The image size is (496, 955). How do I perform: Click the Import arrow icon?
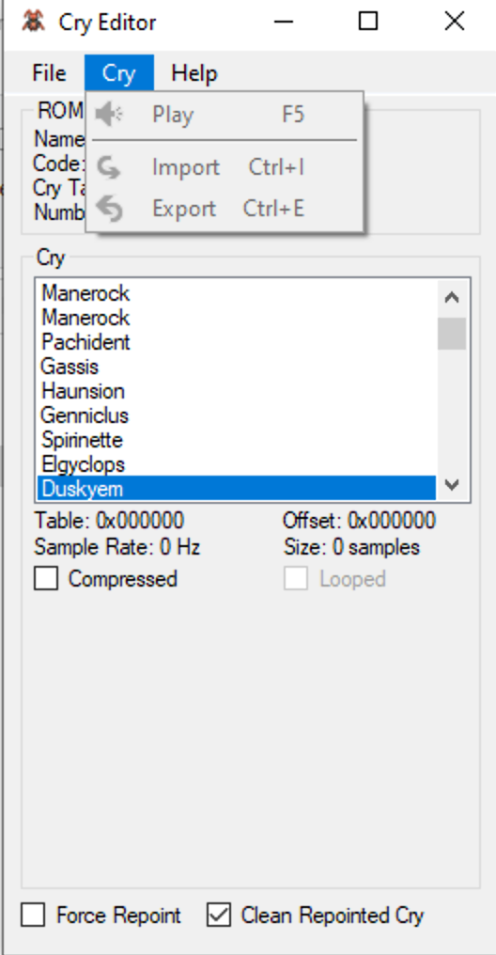point(110,167)
